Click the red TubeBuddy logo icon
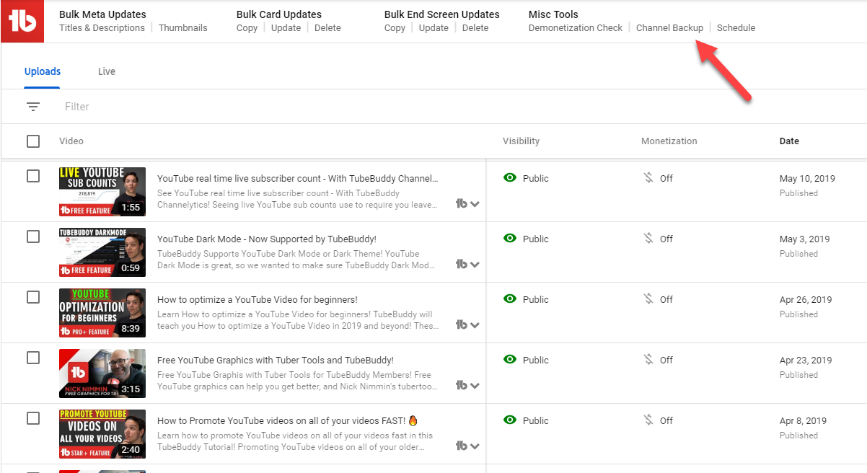The image size is (867, 473). (x=22, y=22)
